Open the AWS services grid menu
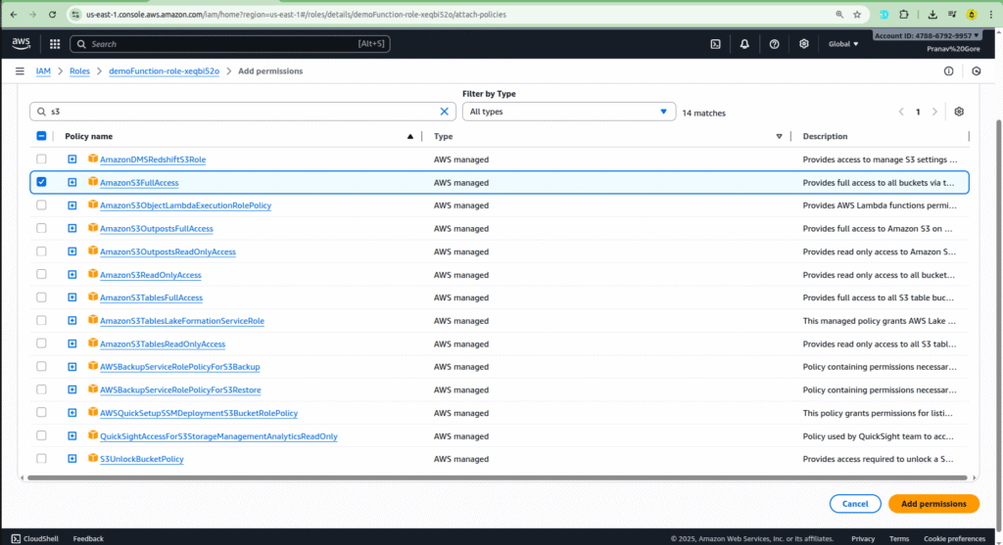 click(x=55, y=44)
